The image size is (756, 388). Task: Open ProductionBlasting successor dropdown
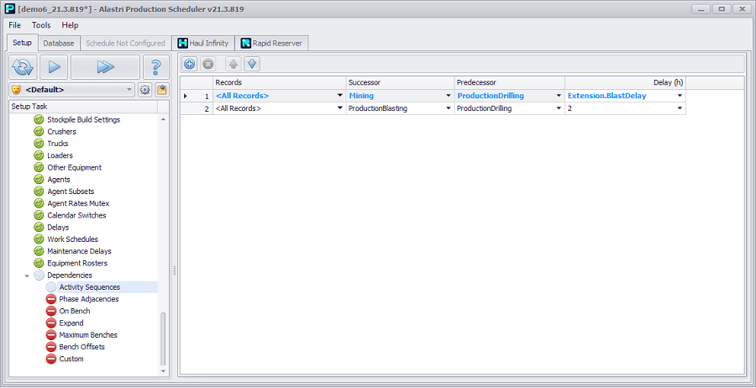(x=449, y=108)
